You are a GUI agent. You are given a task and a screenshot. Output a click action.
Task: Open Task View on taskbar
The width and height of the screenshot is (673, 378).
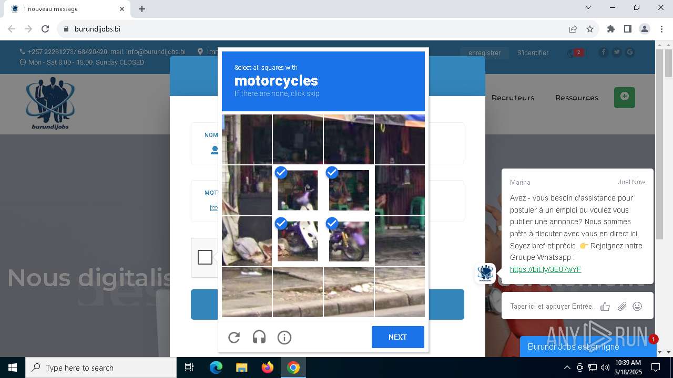189,367
